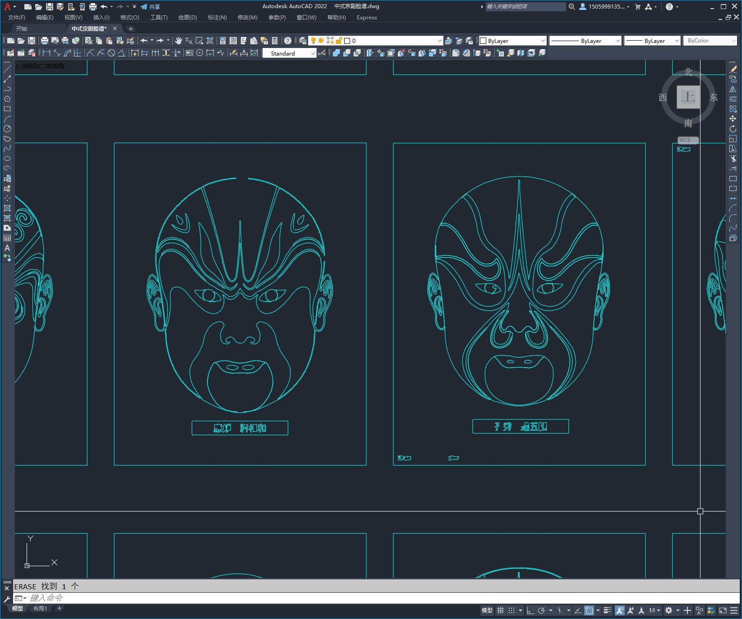The width and height of the screenshot is (742, 619).
Task: Open the AutoCAD application menu (red A)
Action: (8, 6)
